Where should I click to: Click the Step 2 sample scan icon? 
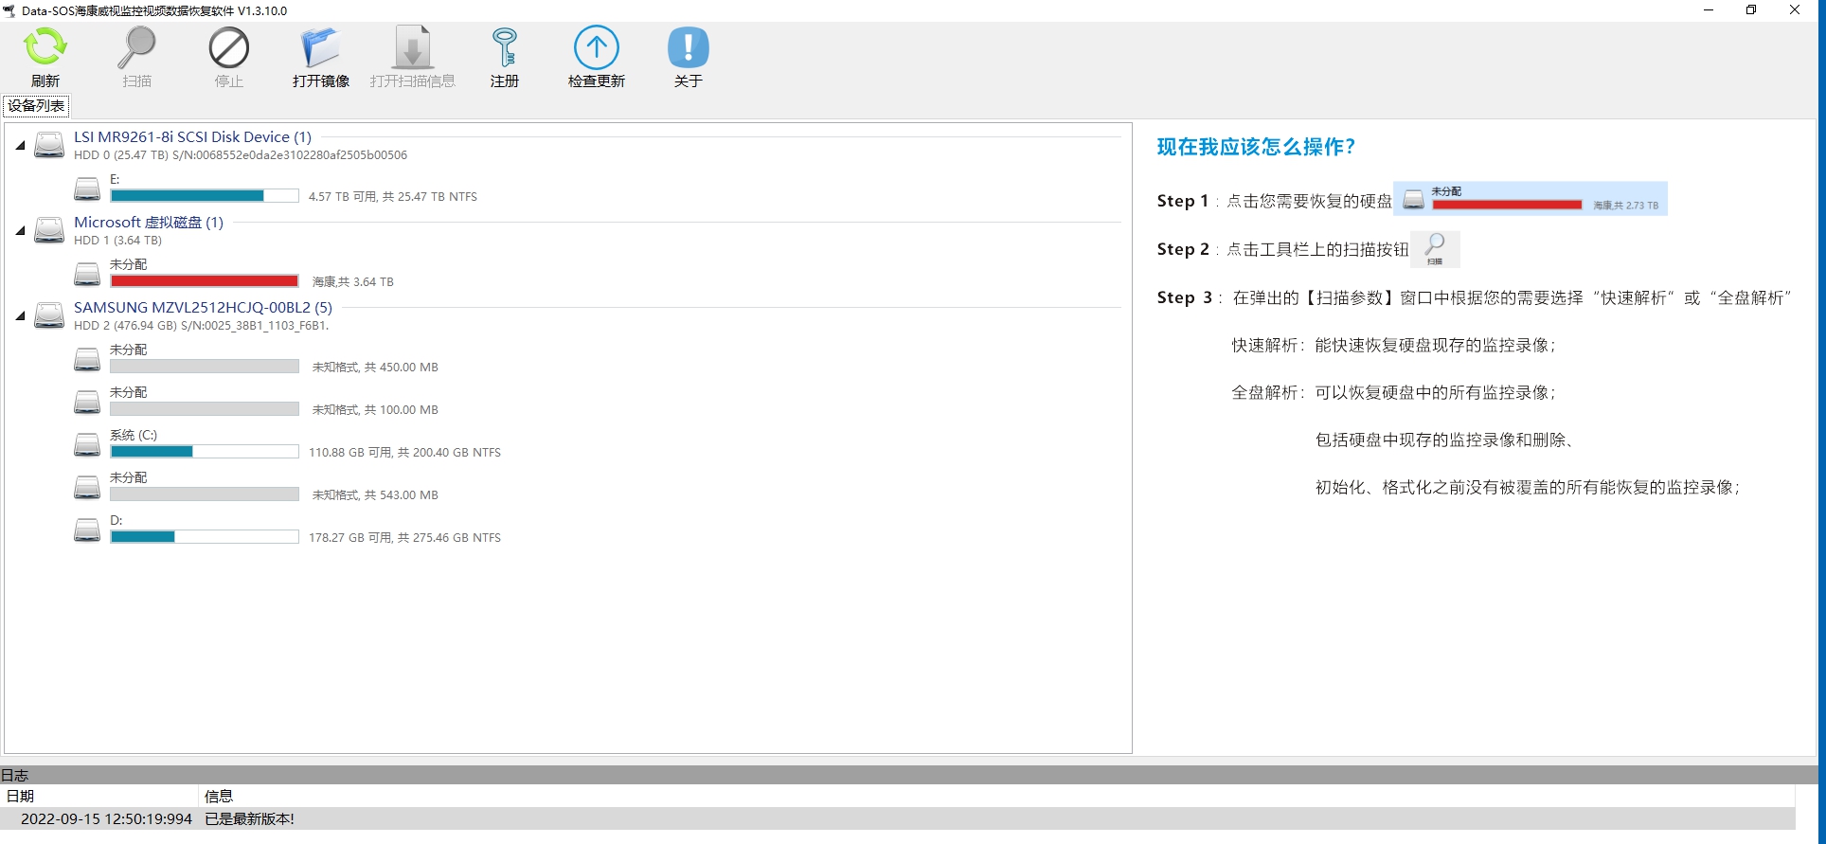[1435, 249]
